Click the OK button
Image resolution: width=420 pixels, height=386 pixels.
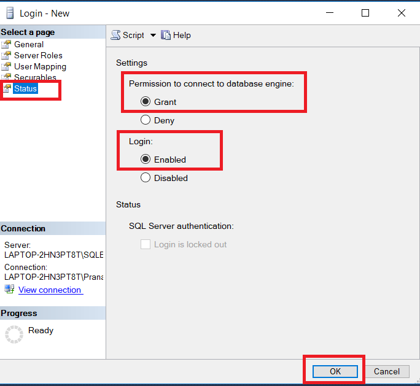point(335,371)
